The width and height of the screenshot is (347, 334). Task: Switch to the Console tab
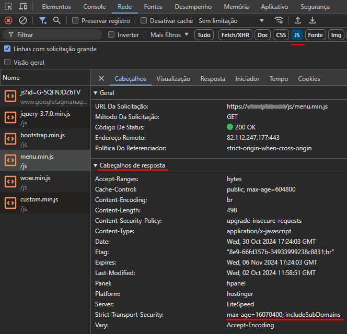coord(94,7)
